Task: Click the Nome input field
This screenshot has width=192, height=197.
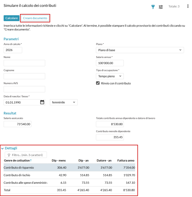Action: tap(24, 63)
